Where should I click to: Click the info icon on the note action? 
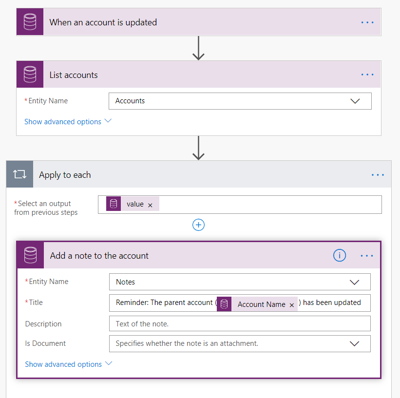[x=340, y=256]
